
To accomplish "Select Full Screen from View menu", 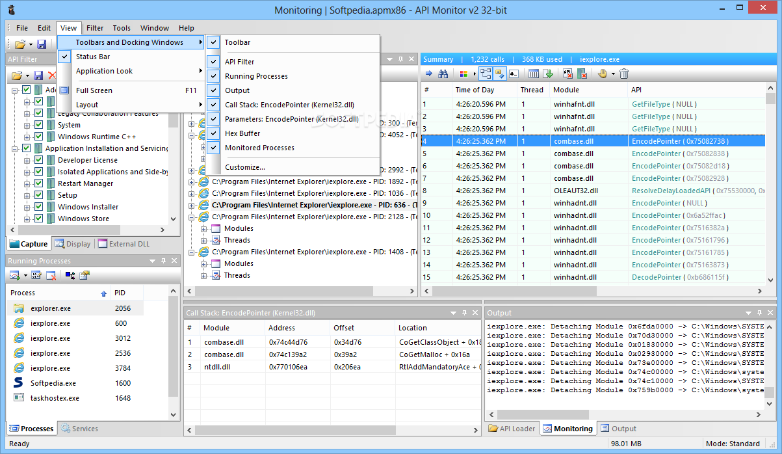I will 130,90.
